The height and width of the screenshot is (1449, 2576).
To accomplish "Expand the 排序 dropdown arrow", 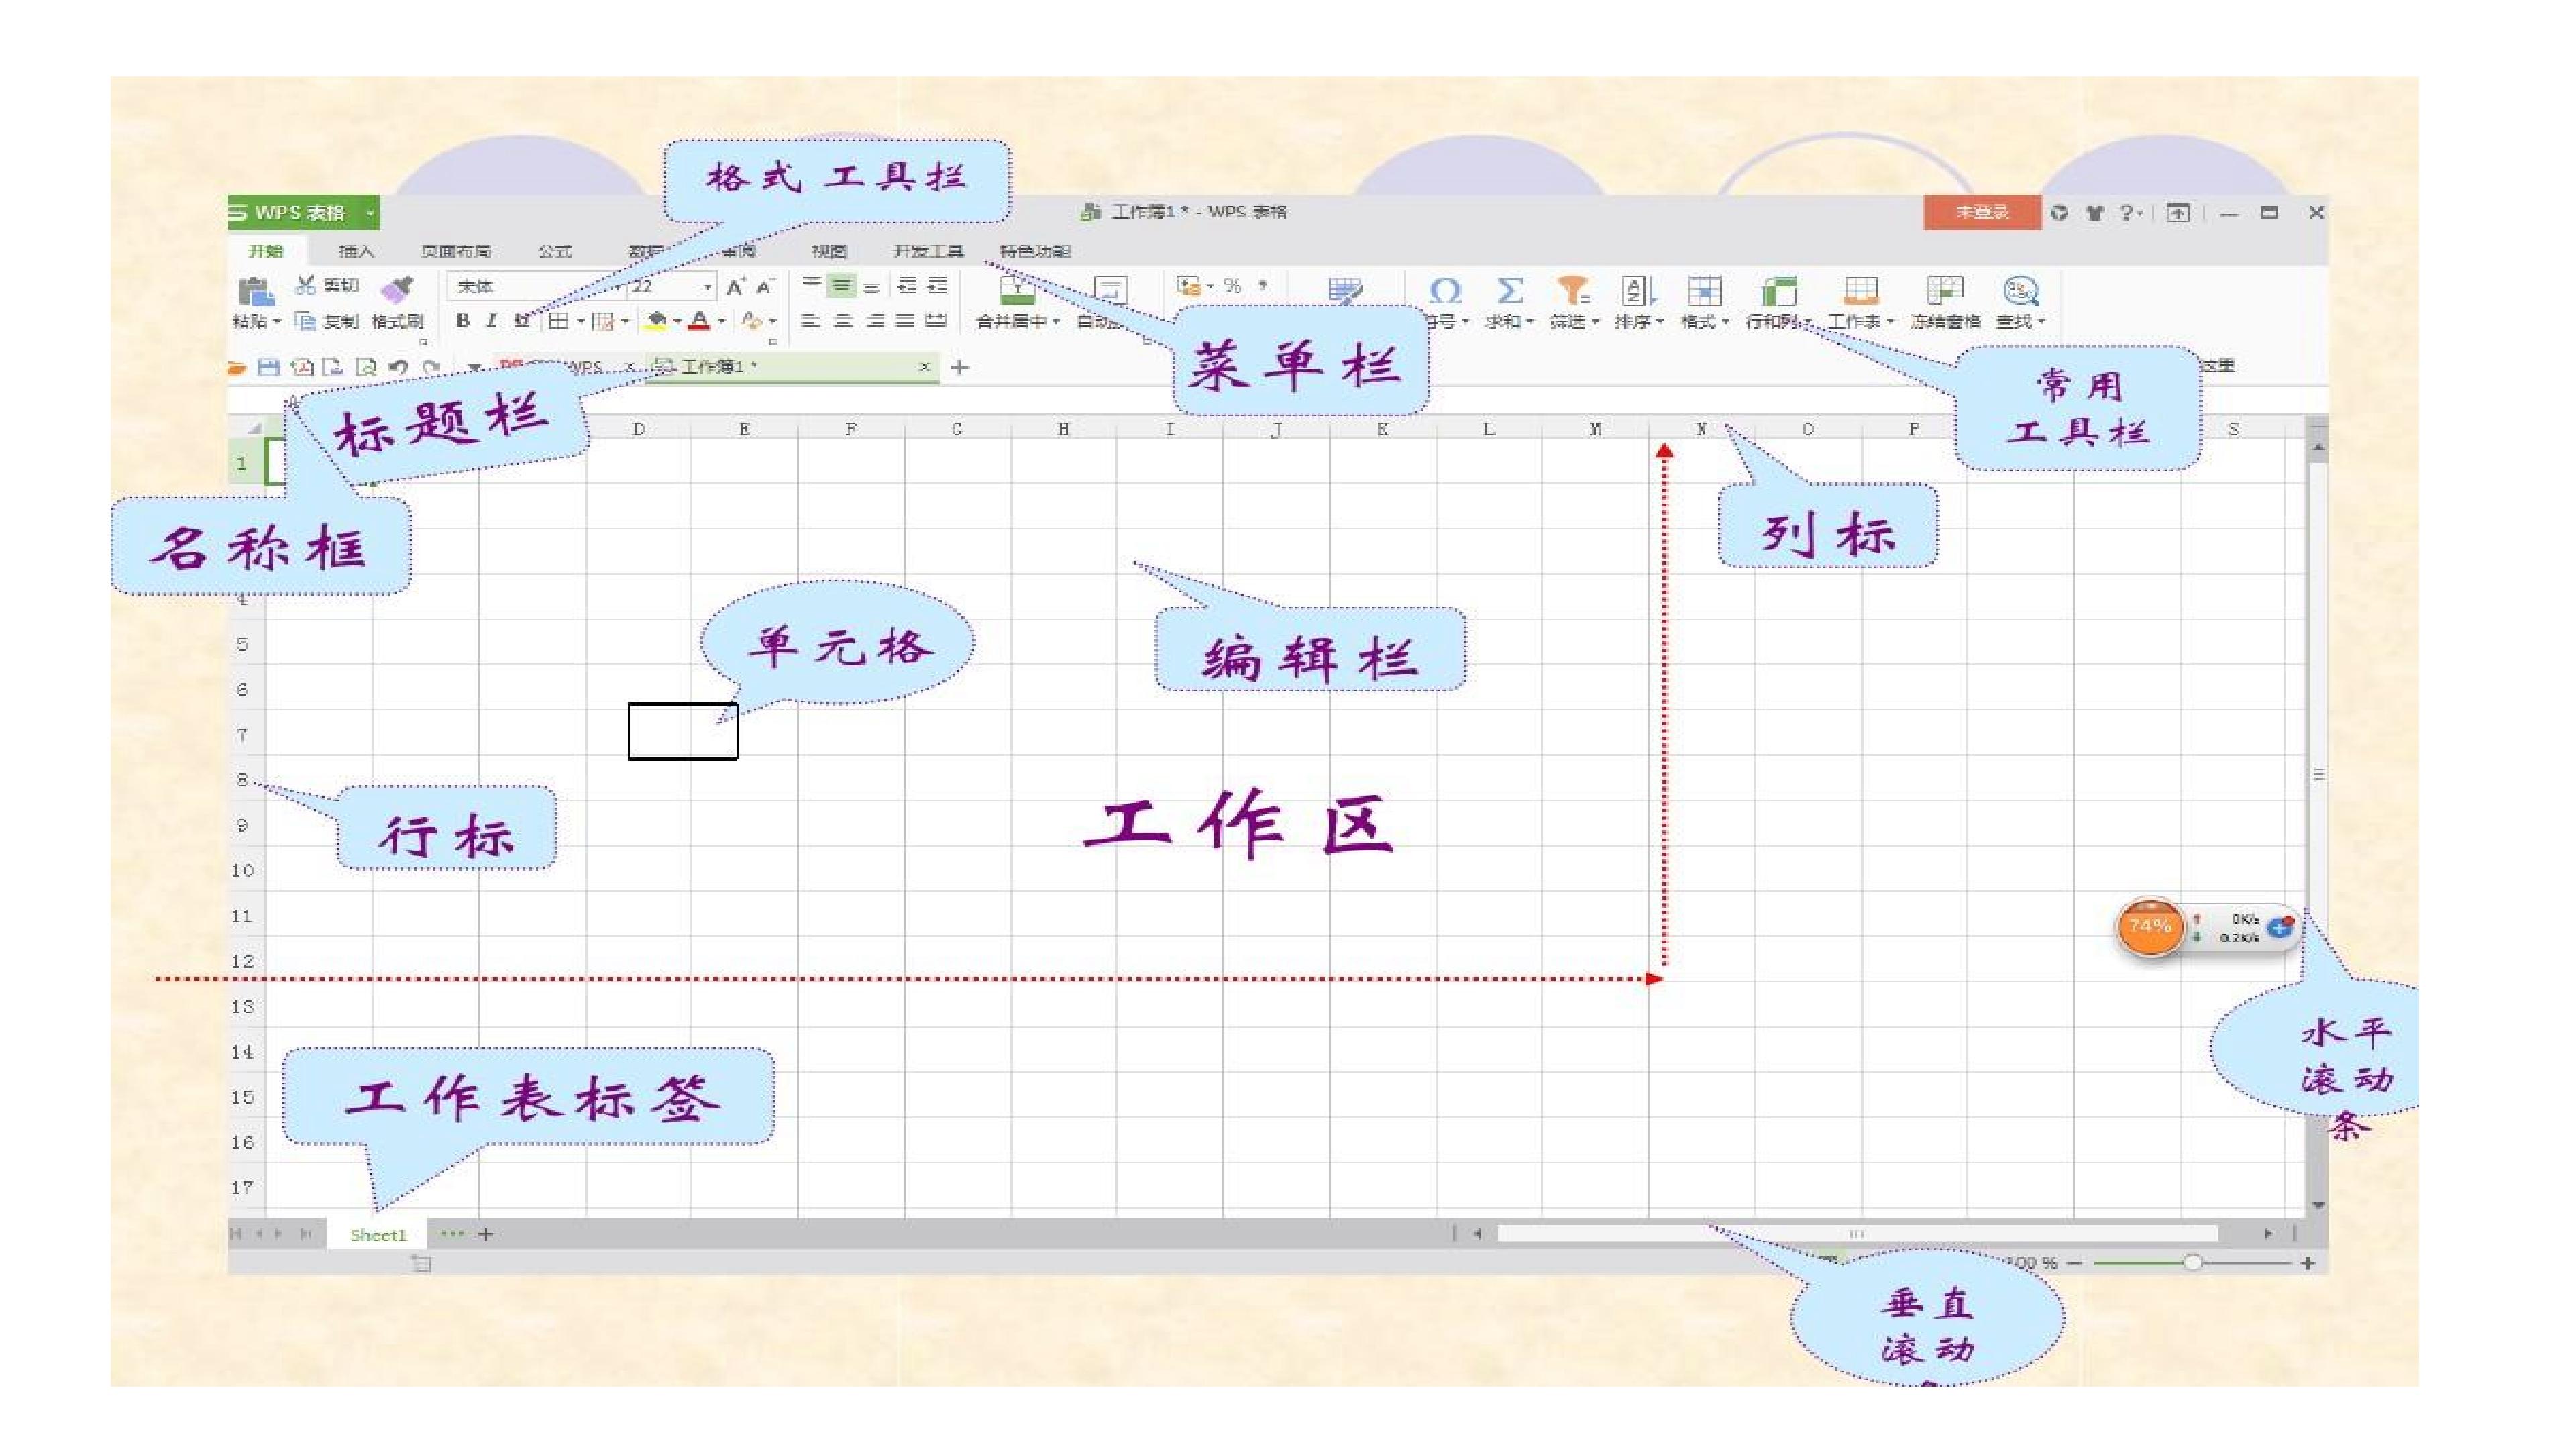I will coord(1660,322).
